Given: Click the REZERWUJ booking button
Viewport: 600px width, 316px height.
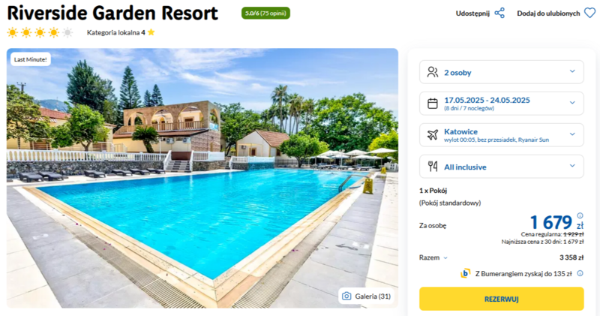Looking at the screenshot, I should (501, 299).
